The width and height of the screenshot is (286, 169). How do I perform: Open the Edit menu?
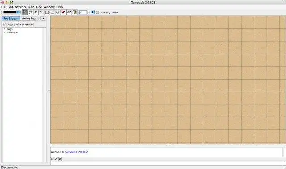pos(10,7)
